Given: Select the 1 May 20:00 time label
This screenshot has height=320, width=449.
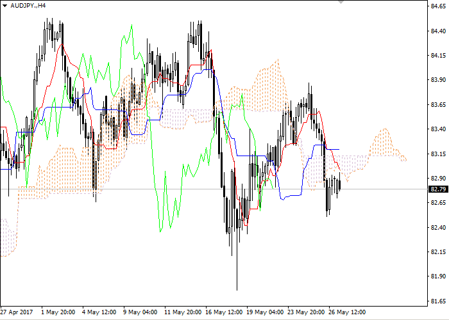Looking at the screenshot, I should [x=58, y=312].
